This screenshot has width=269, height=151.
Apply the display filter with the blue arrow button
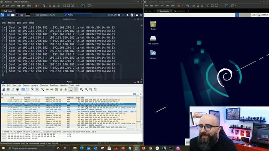point(134,94)
